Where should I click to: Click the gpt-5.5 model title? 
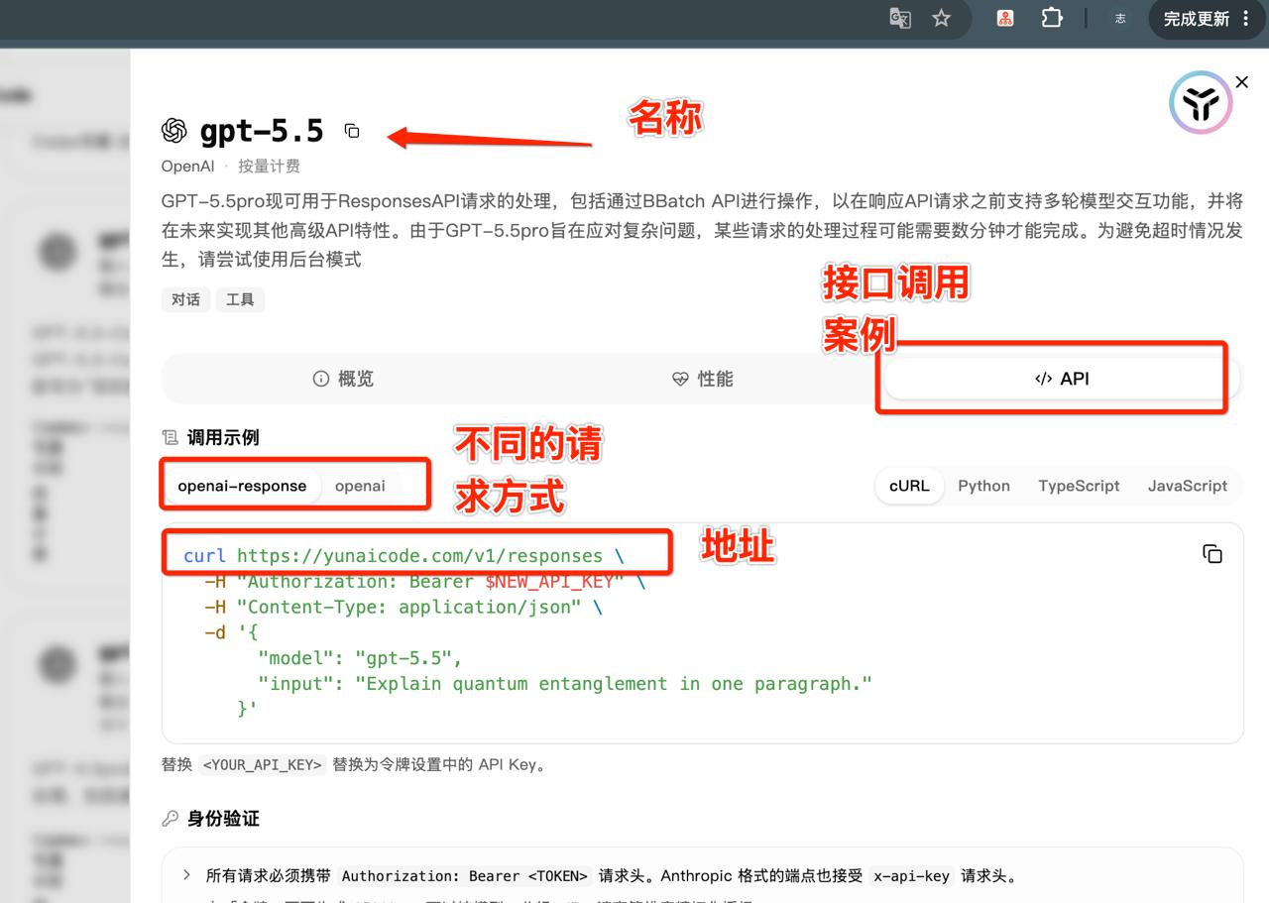[262, 131]
